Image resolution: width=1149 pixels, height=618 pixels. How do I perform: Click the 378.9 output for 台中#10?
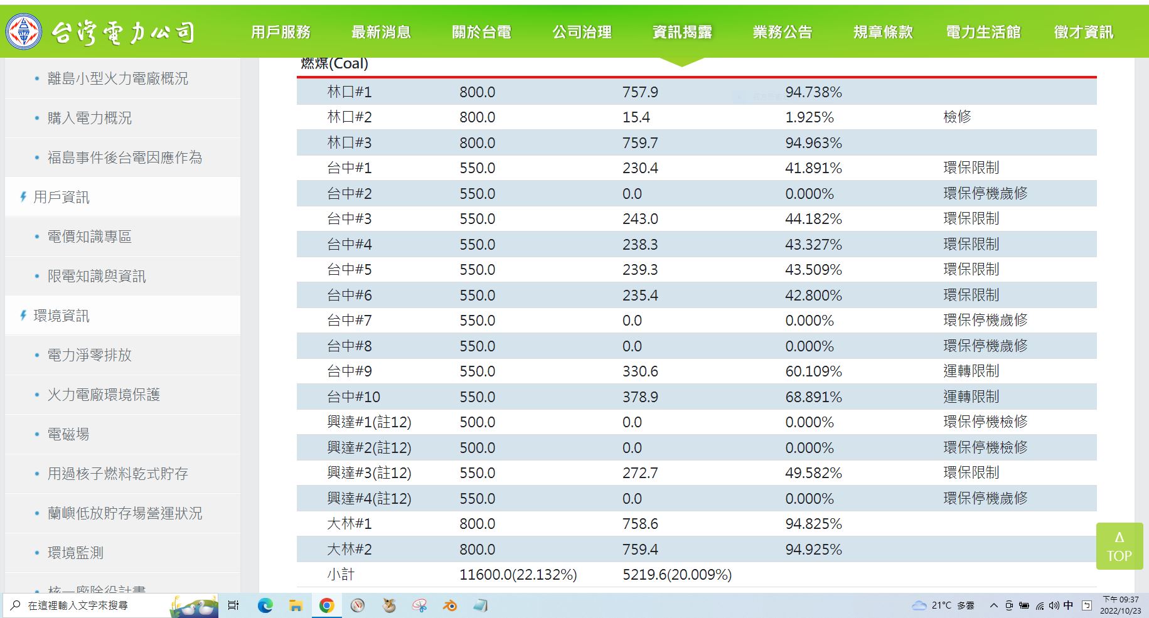[x=640, y=397]
